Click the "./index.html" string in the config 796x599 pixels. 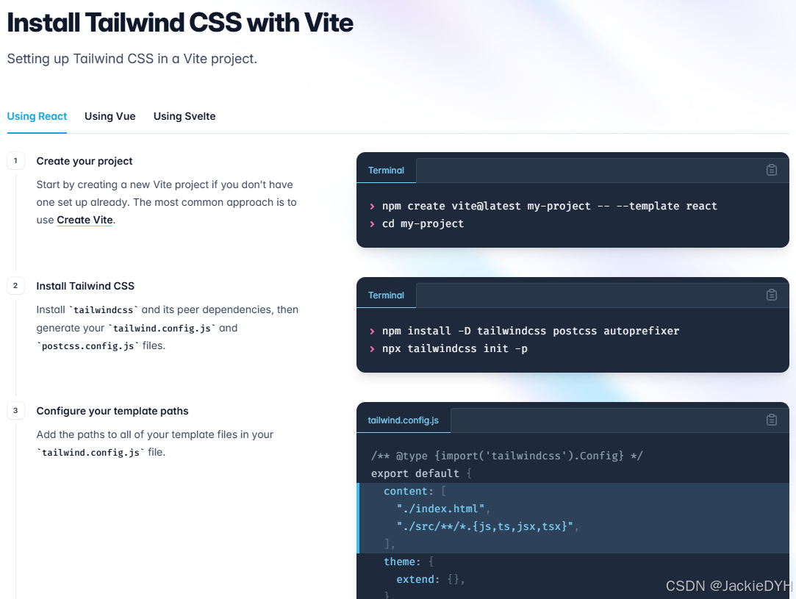441,508
